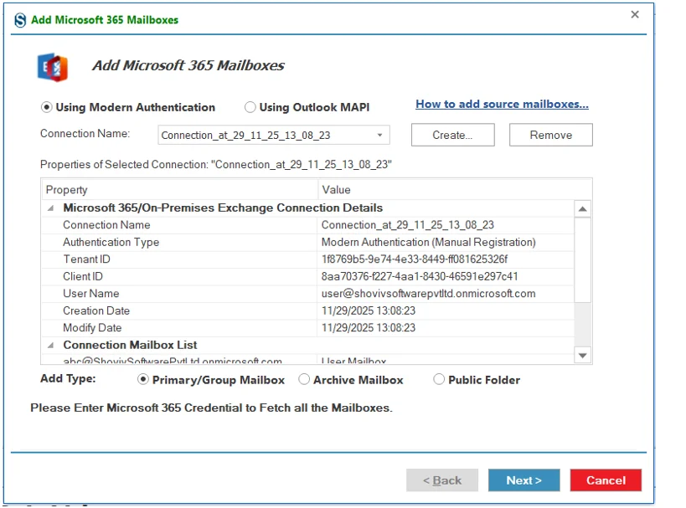The image size is (686, 508).
Task: Click the Remove button
Action: [x=551, y=135]
